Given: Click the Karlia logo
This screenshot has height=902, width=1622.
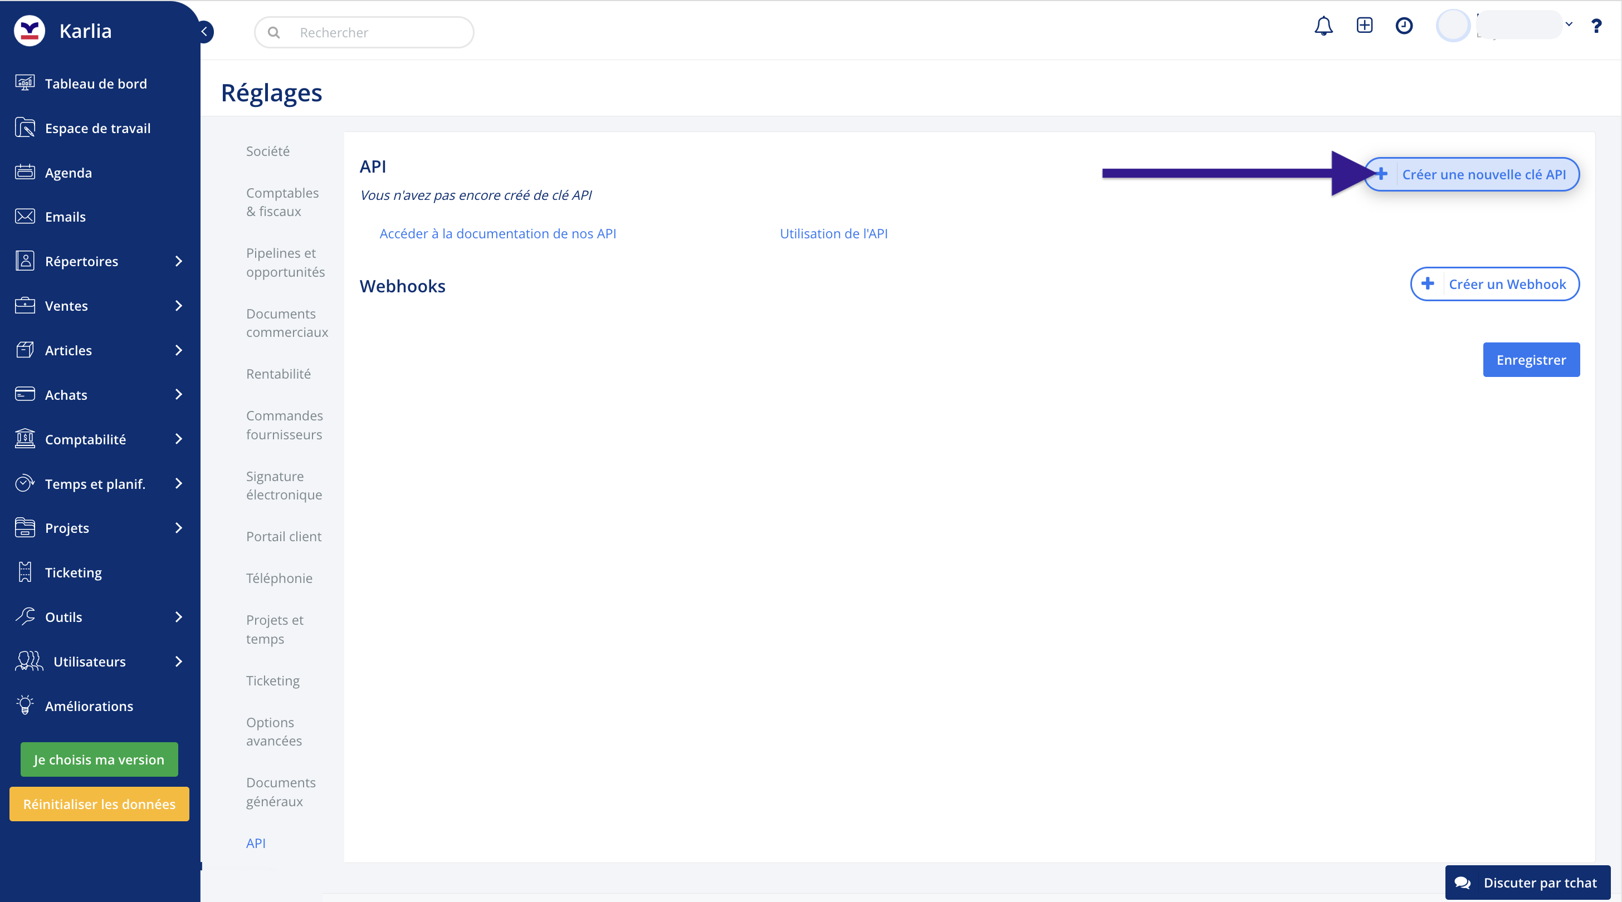Looking at the screenshot, I should tap(30, 31).
